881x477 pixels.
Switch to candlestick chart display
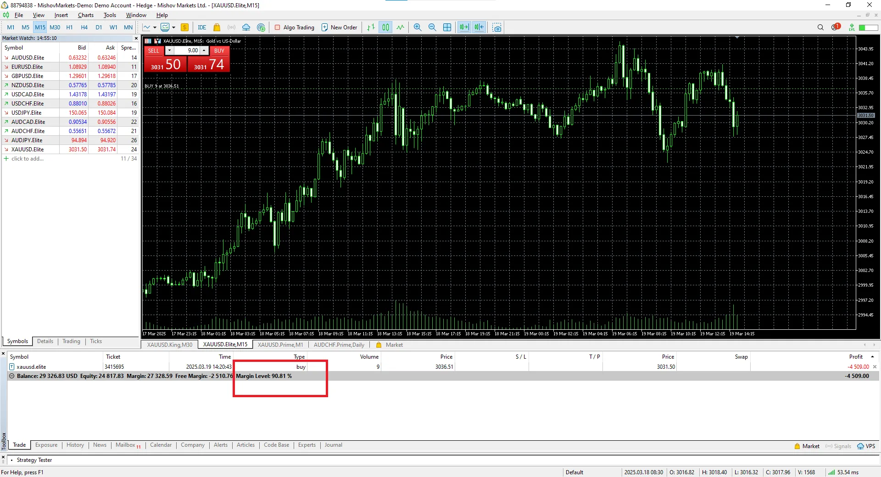click(385, 28)
